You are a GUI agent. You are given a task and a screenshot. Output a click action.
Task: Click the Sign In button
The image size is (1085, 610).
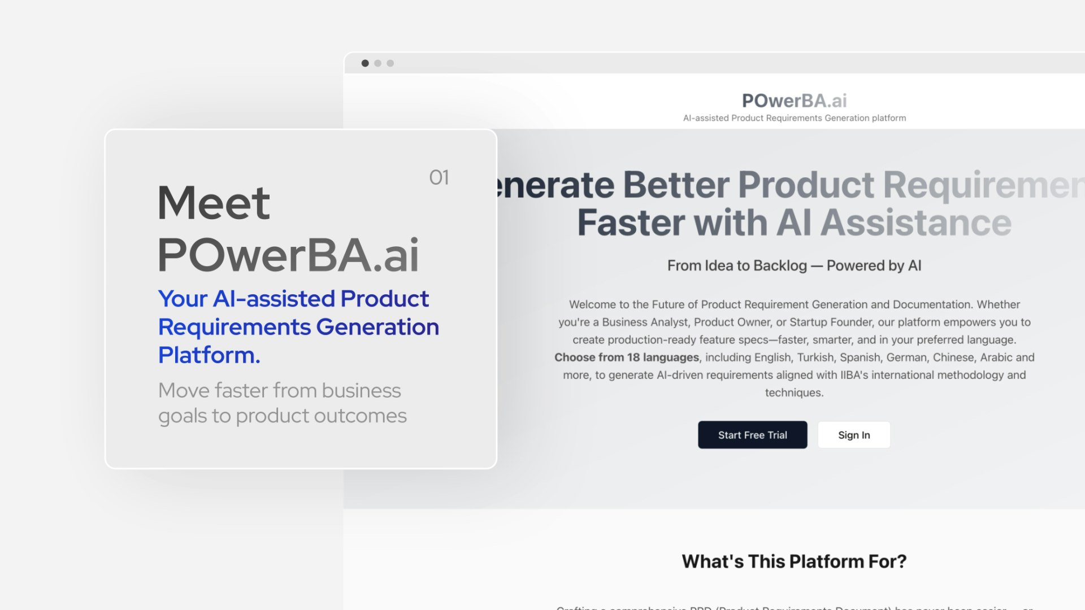[854, 435]
